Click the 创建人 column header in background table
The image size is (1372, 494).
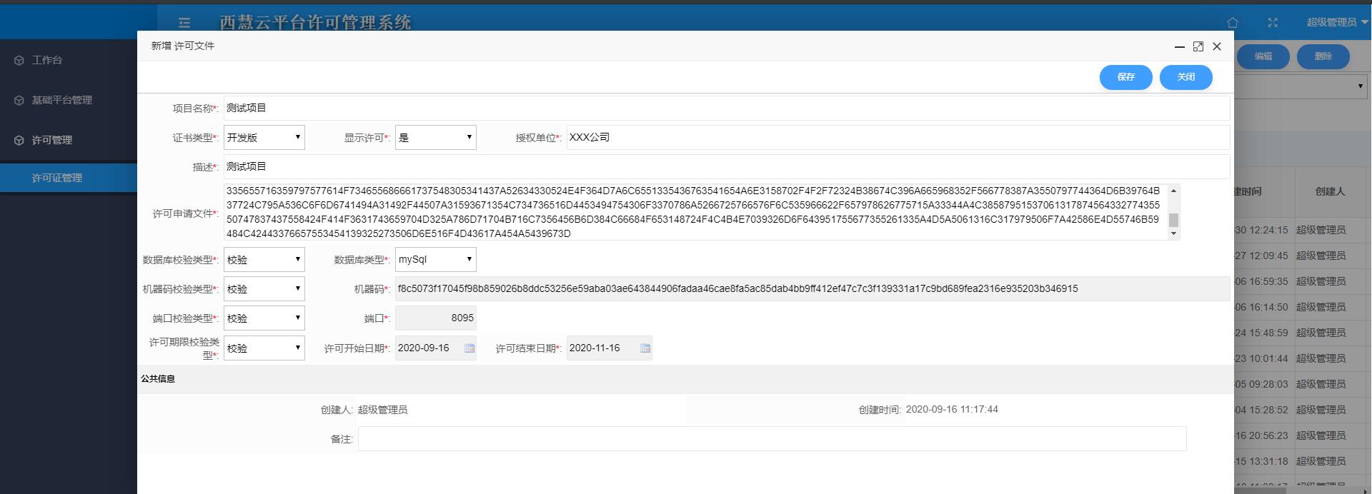(1330, 191)
